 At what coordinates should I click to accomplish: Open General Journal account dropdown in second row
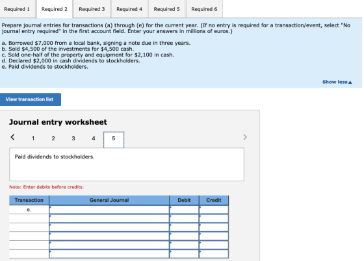tap(109, 219)
